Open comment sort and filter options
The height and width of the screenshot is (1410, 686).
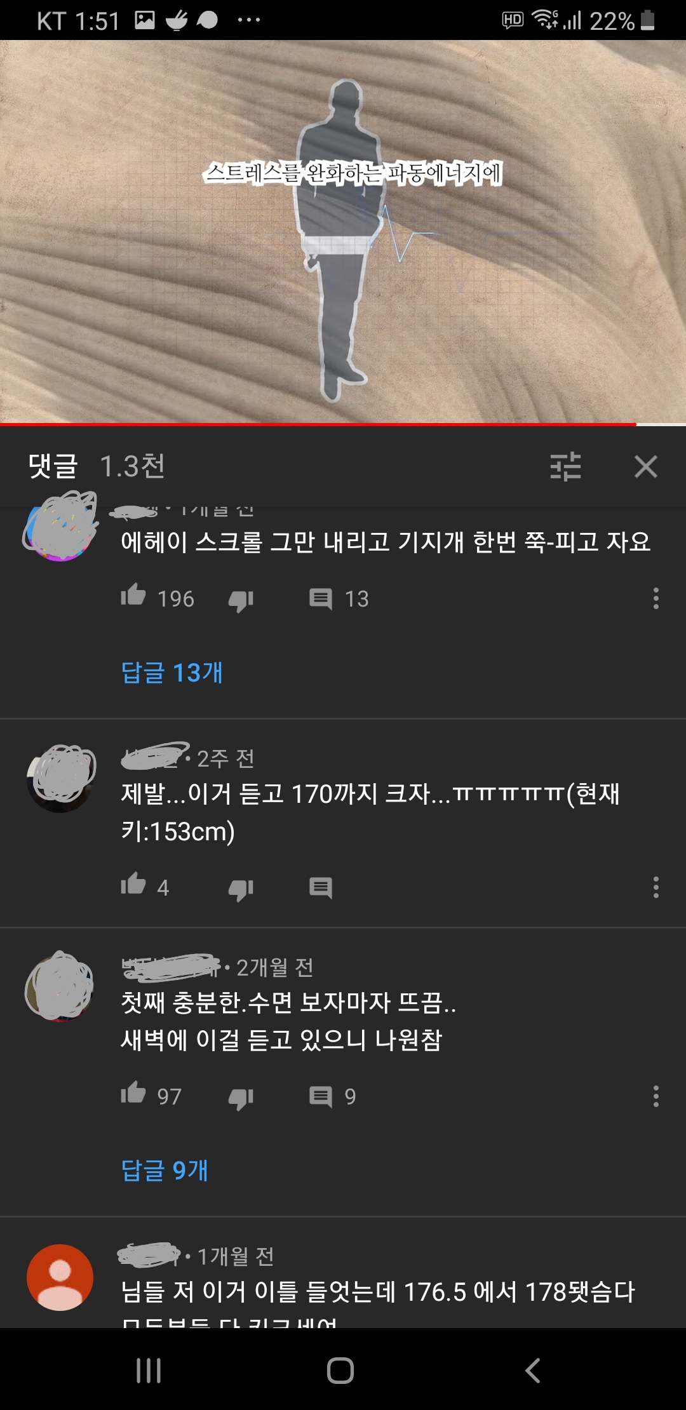565,467
